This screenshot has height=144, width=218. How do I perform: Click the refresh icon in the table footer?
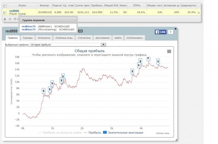coord(10,19)
